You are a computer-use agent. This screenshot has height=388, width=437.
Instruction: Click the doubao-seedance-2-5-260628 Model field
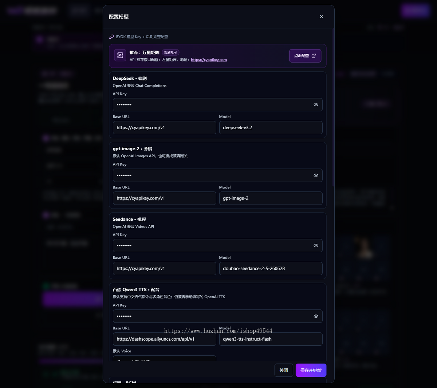[x=271, y=269]
